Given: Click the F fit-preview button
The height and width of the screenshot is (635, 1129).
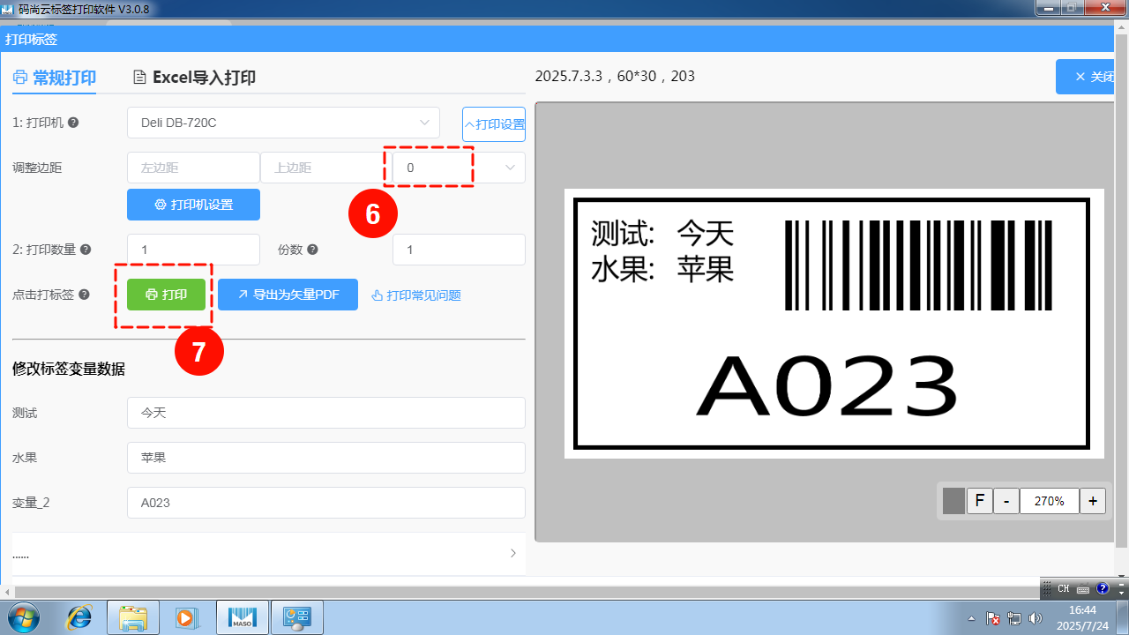Looking at the screenshot, I should (979, 501).
